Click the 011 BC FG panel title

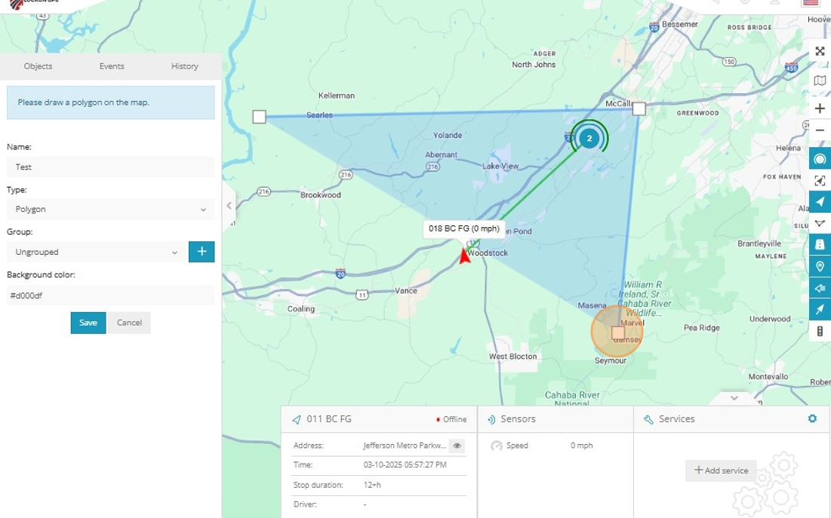click(329, 419)
